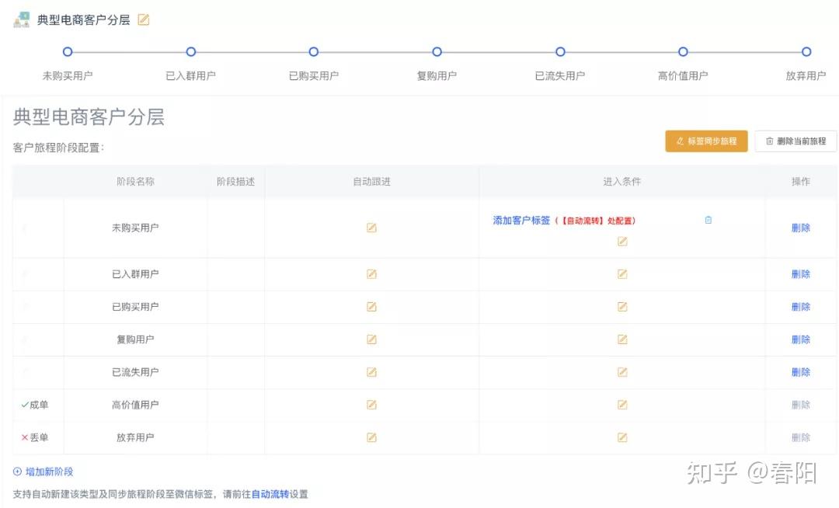Edit auto follow-up for 未购买用户 row

tap(371, 228)
